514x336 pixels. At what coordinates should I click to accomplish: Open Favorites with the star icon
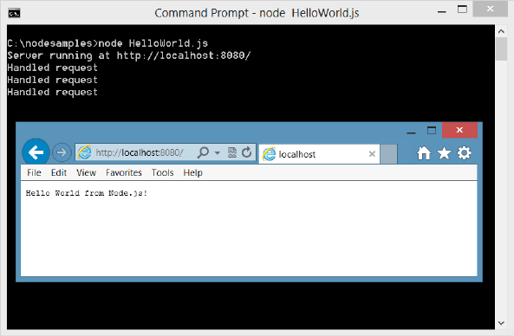(444, 153)
